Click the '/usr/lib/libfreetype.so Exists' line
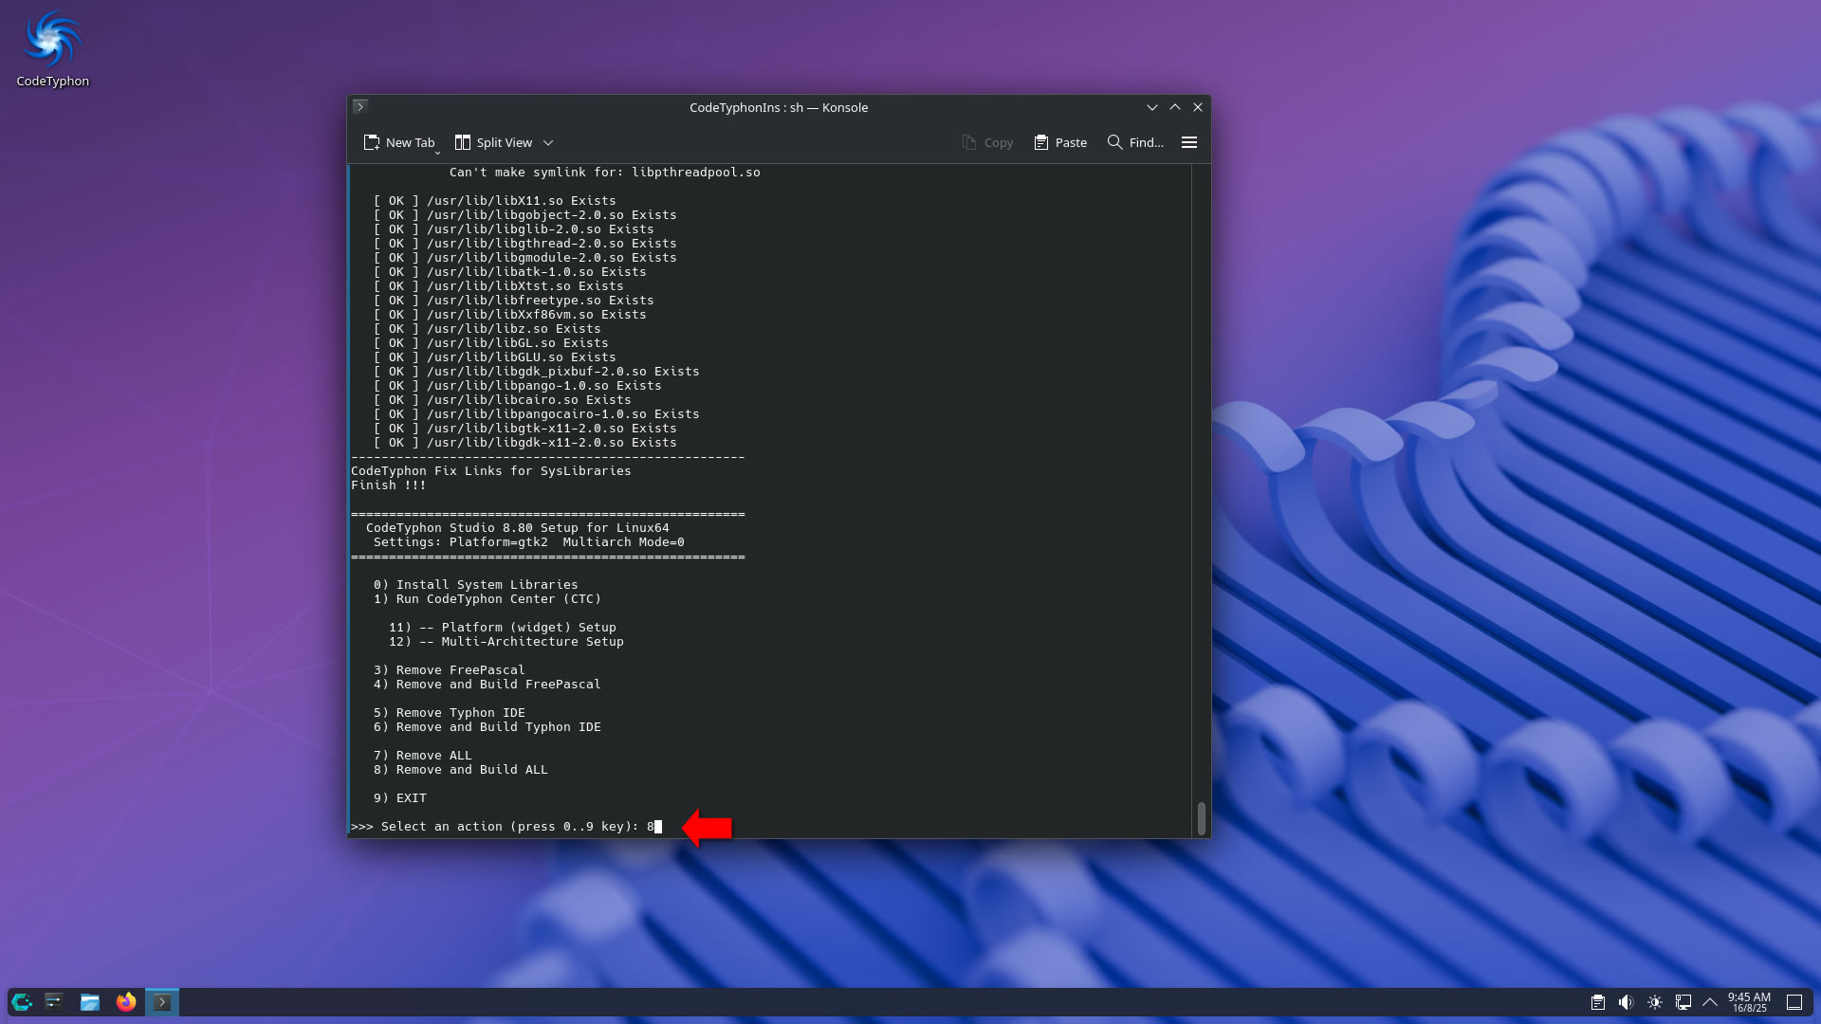This screenshot has height=1024, width=1821. 514,301
